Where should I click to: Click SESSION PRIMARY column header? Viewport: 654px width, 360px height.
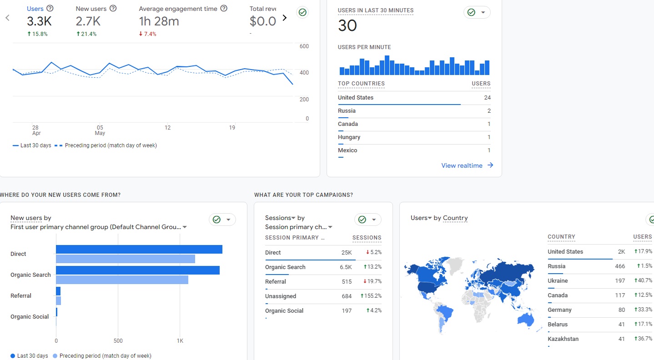tap(295, 237)
